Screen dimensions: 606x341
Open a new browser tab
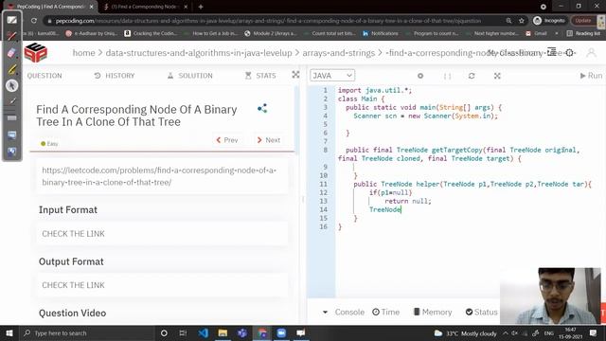pyautogui.click(x=201, y=7)
